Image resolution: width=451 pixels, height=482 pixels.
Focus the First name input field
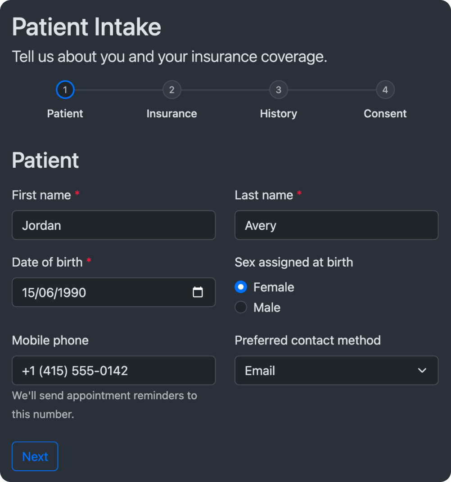[113, 225]
